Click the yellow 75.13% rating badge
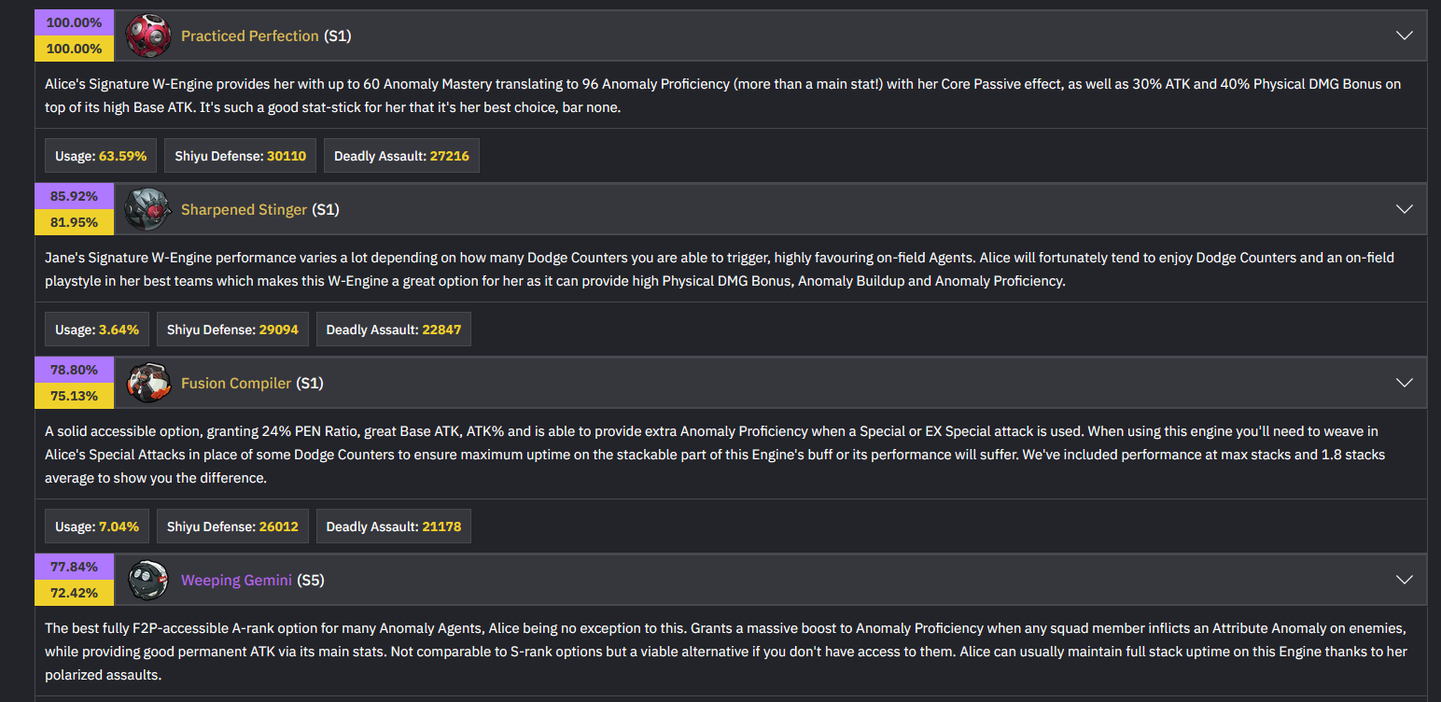The image size is (1441, 702). pyautogui.click(x=74, y=396)
